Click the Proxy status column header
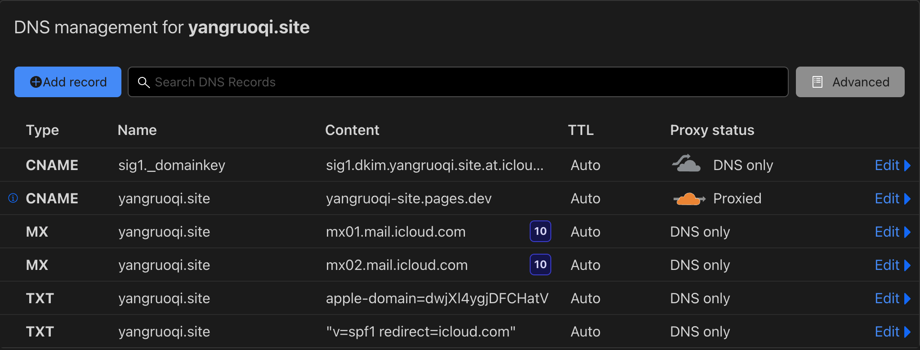Image resolution: width=920 pixels, height=350 pixels. 712,130
